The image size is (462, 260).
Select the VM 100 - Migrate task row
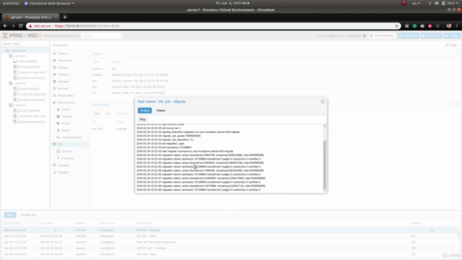(230, 230)
